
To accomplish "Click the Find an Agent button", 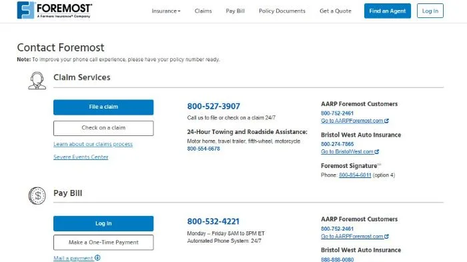I will click(387, 11).
